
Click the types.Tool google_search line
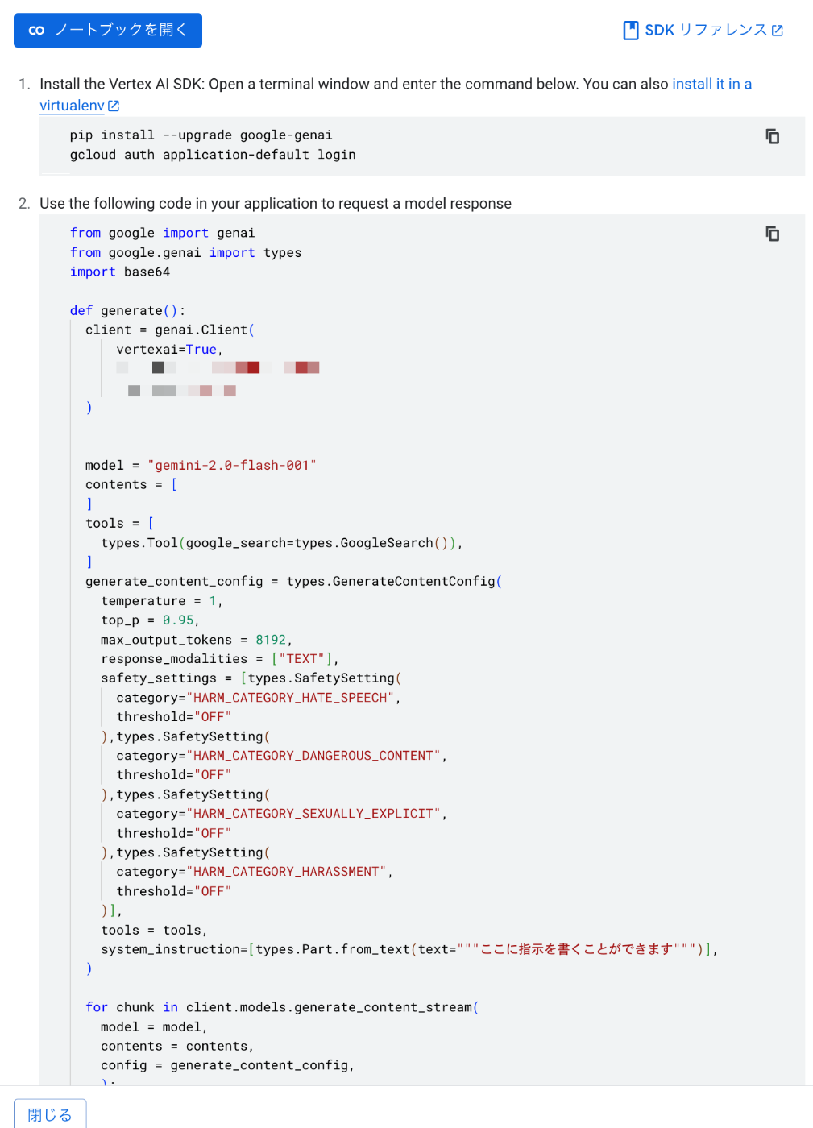click(282, 543)
